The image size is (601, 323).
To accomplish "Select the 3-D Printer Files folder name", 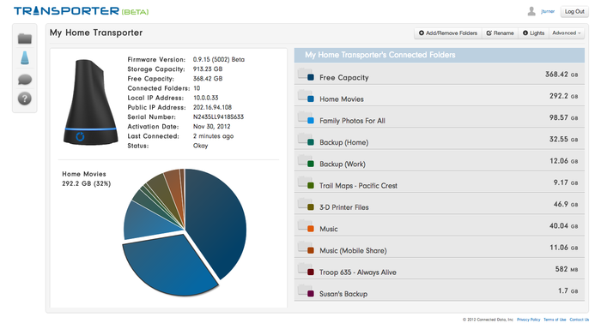I will (x=344, y=207).
